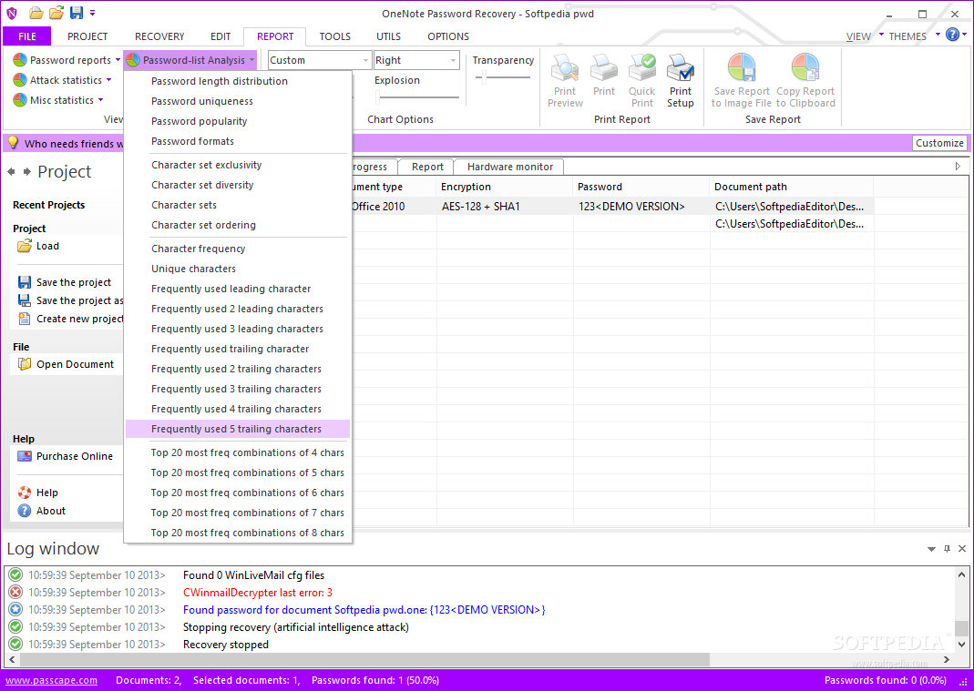Click the Save the project as icon
Screen dimensions: 974x691
[x=25, y=300]
